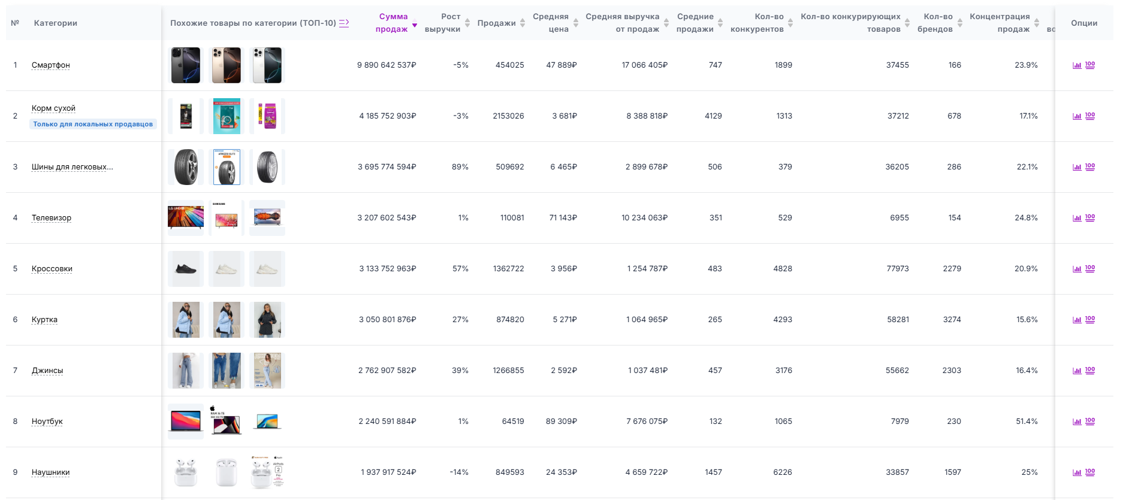Open top-100 icon for Корм сухой row
The width and height of the screenshot is (1126, 500).
pyautogui.click(x=1090, y=116)
